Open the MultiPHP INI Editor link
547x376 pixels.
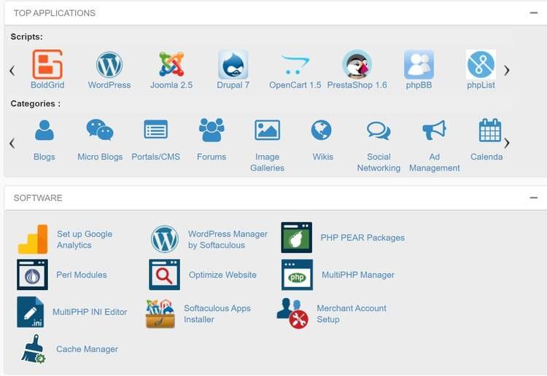90,312
